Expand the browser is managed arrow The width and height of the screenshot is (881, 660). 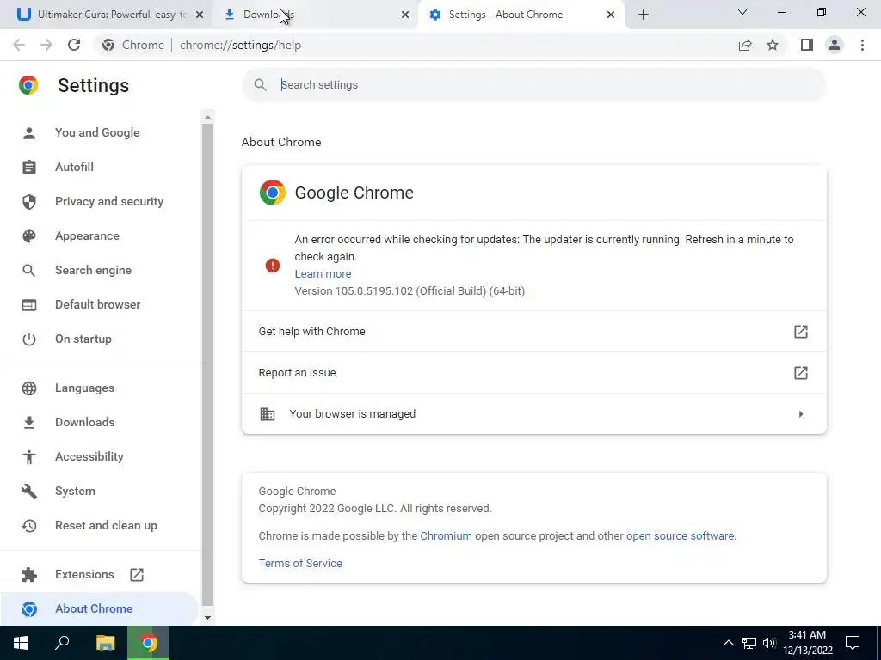tap(801, 414)
